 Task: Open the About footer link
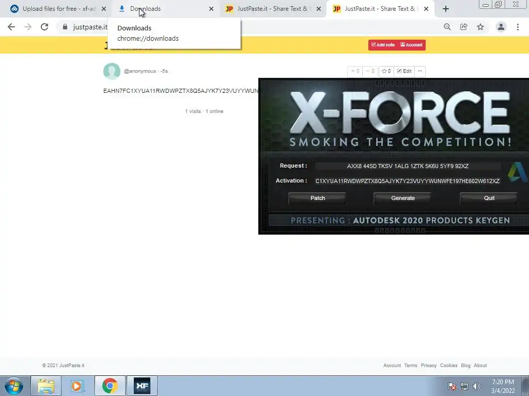point(480,366)
